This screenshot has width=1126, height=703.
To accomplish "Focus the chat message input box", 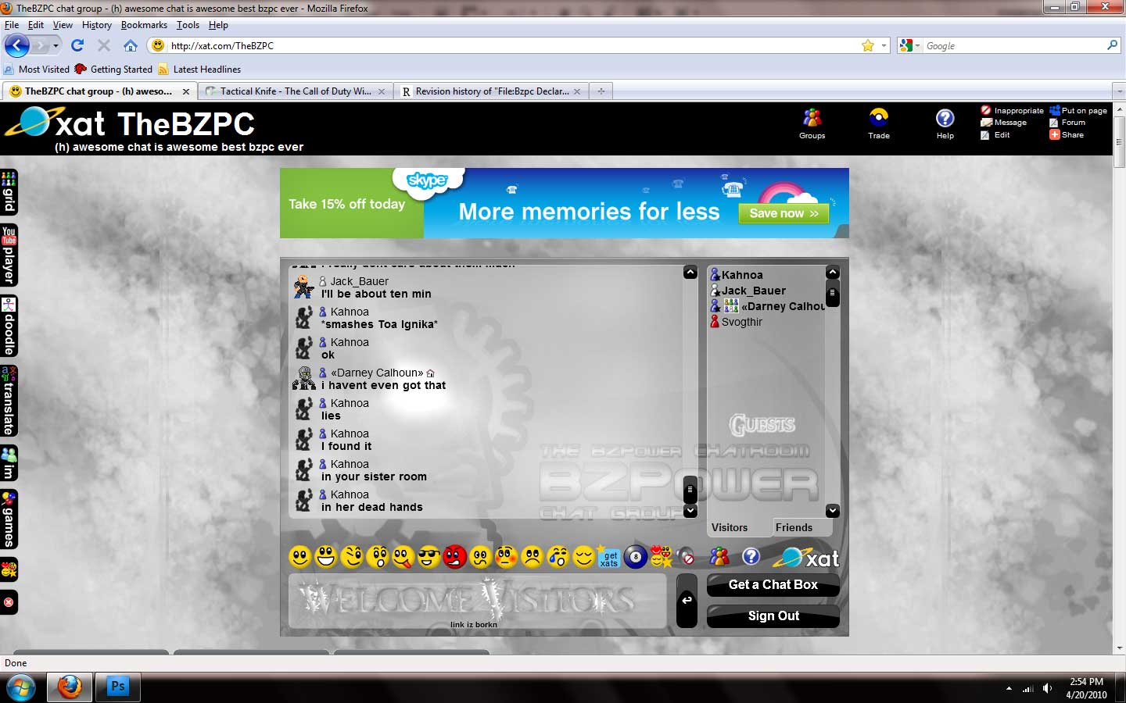I will point(477,601).
